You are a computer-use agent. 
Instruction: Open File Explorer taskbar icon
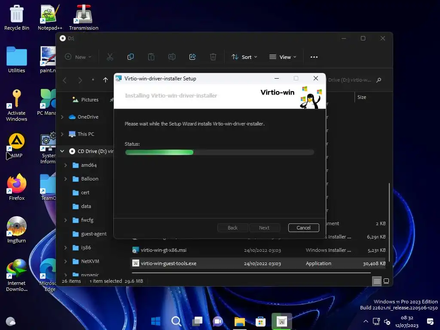point(240,321)
